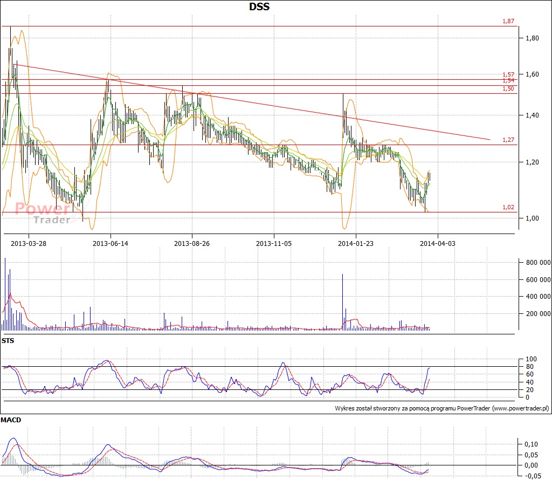This screenshot has height=480, width=552.
Task: Click the 1,80 price axis value
Action: 532,38
